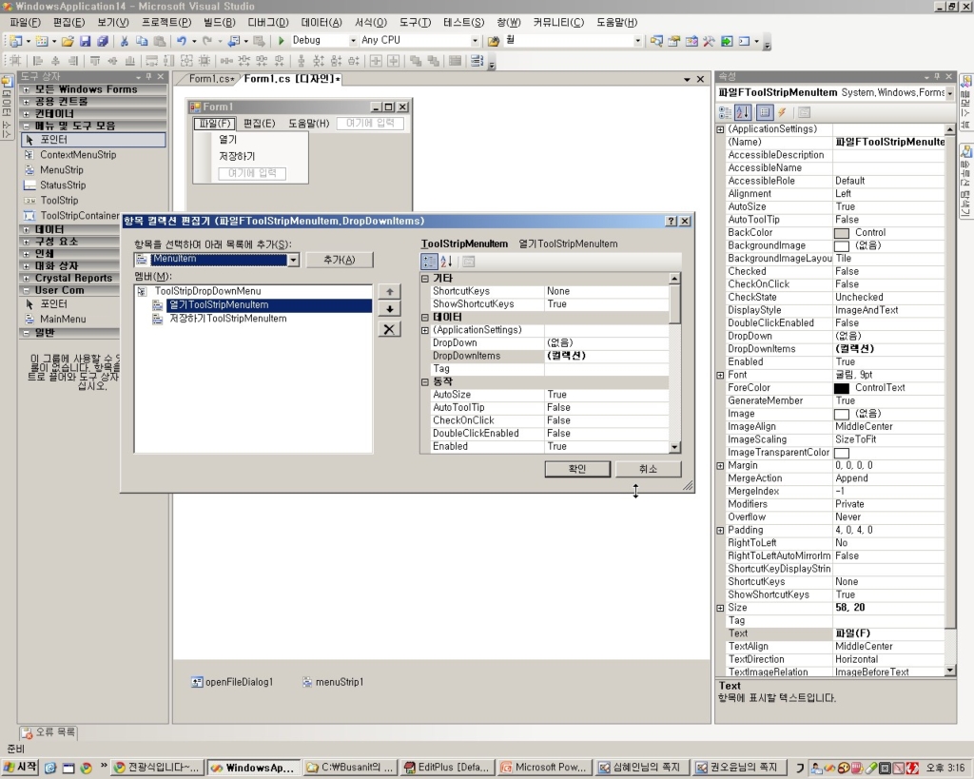Click the ForeColor black color swatch
The width and height of the screenshot is (974, 779).
(842, 388)
